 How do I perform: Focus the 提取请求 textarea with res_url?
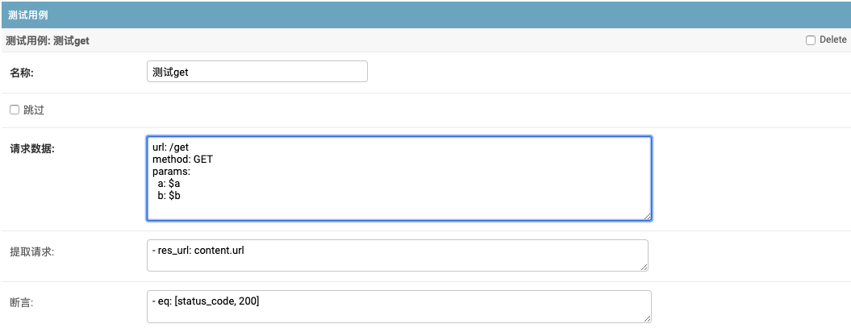click(x=397, y=255)
